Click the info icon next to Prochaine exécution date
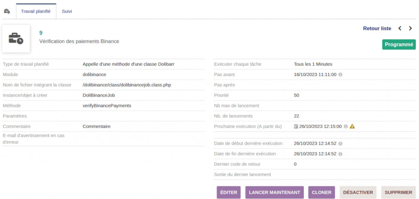 (346, 127)
